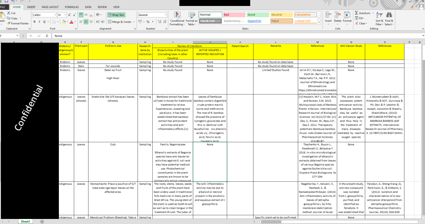Apply the Neutral cell style
The image size is (425, 224).
[281, 15]
